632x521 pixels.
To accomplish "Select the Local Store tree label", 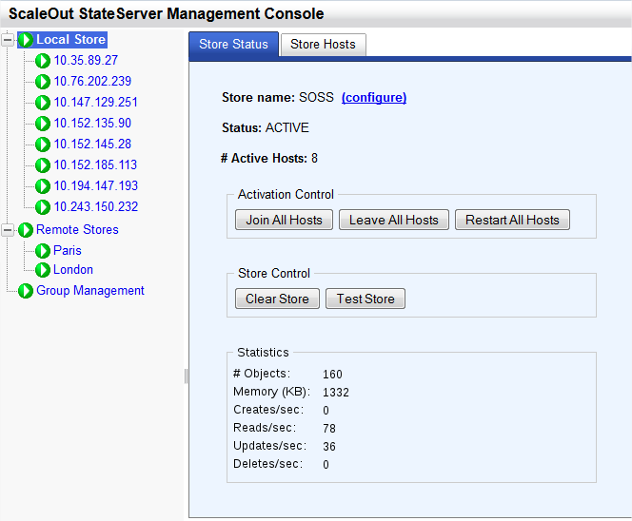I will (x=71, y=40).
